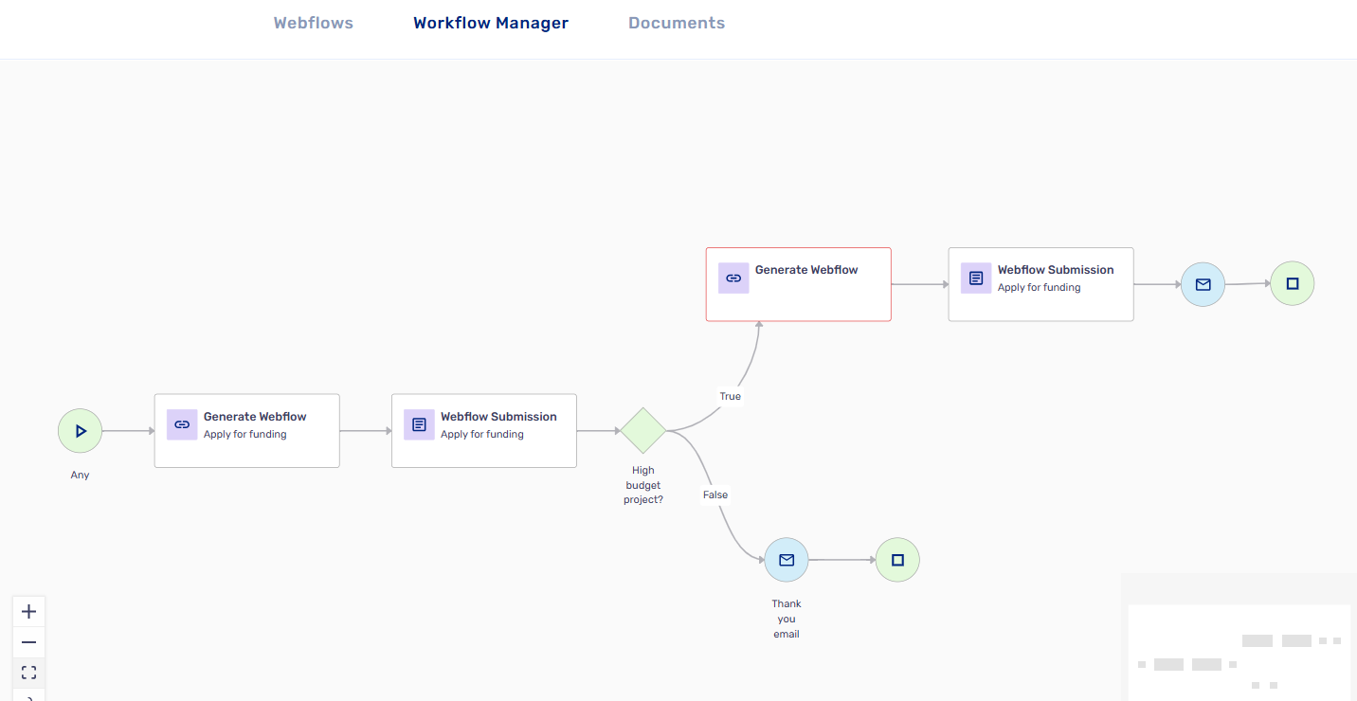The height and width of the screenshot is (701, 1357).
Task: Switch to the Webflows tab
Action: point(313,24)
